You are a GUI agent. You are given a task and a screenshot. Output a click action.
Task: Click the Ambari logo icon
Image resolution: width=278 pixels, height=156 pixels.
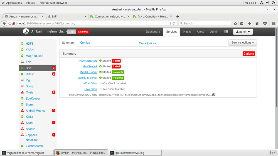(x=26, y=31)
